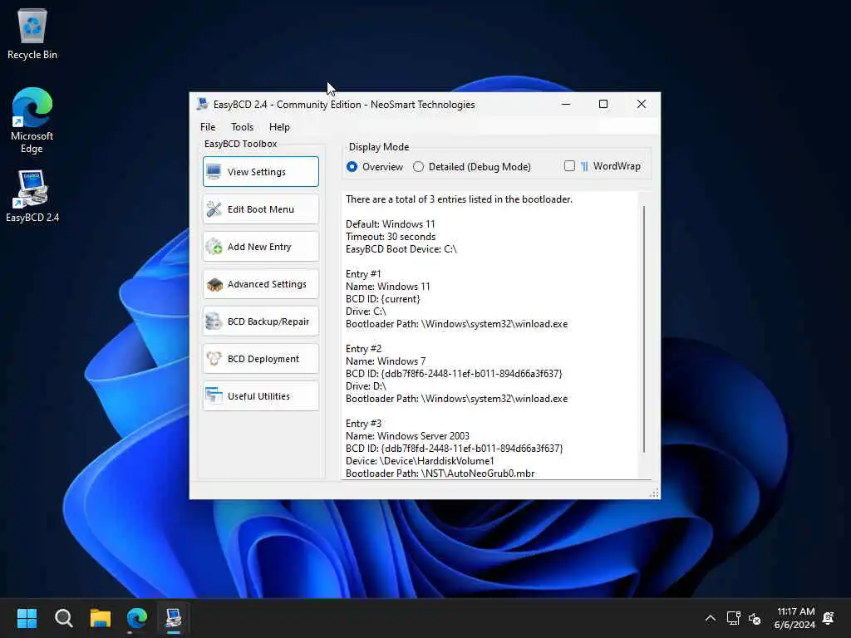This screenshot has width=851, height=638.
Task: Click the WordWrap paragraph icon
Action: click(x=584, y=166)
